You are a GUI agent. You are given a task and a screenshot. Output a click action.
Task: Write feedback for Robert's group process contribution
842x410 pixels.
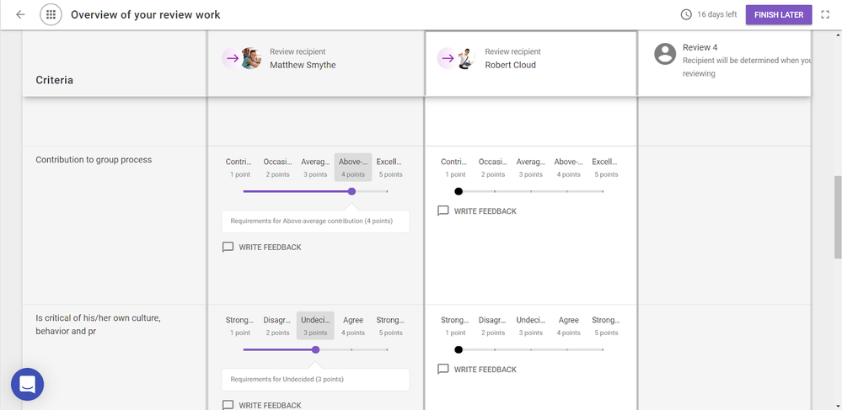click(477, 211)
